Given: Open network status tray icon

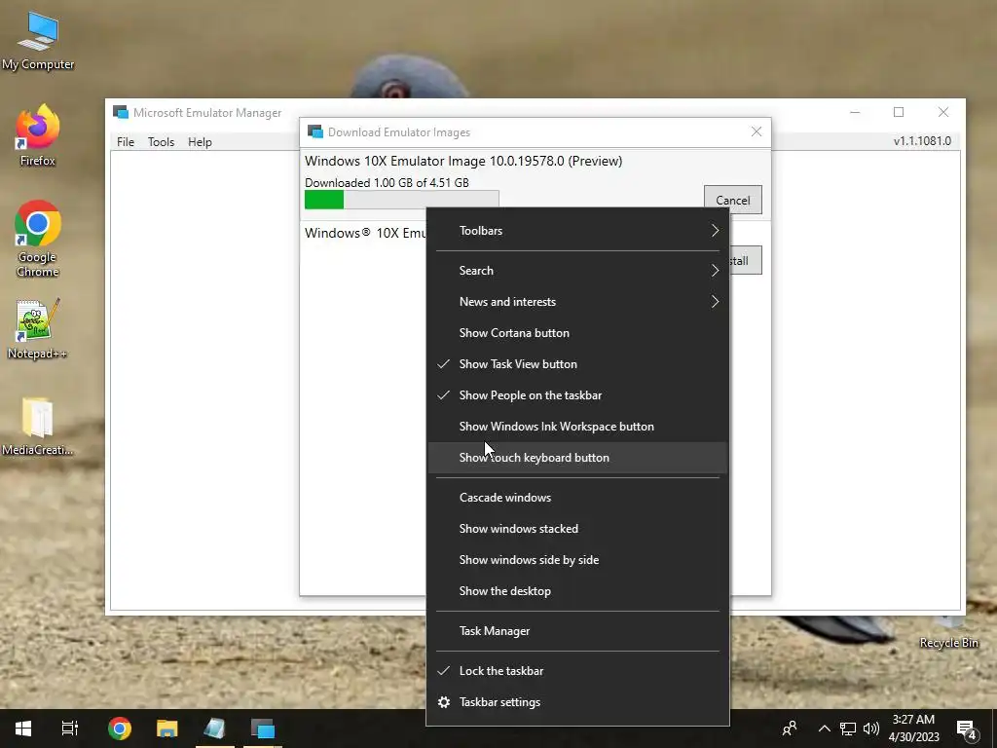Looking at the screenshot, I should [848, 729].
